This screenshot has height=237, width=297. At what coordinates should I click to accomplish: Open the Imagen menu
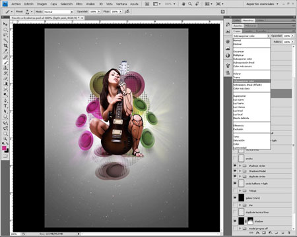pyautogui.click(x=42, y=4)
